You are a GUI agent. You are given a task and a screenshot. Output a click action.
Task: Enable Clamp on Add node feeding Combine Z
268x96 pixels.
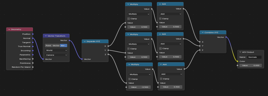click(161, 79)
